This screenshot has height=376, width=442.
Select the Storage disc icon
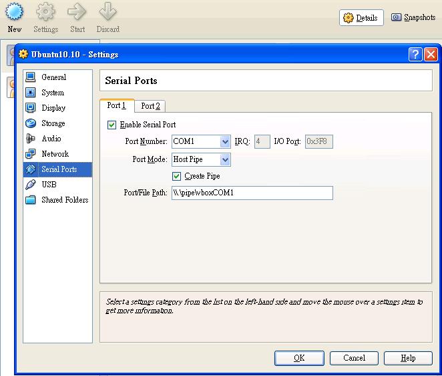coord(31,123)
